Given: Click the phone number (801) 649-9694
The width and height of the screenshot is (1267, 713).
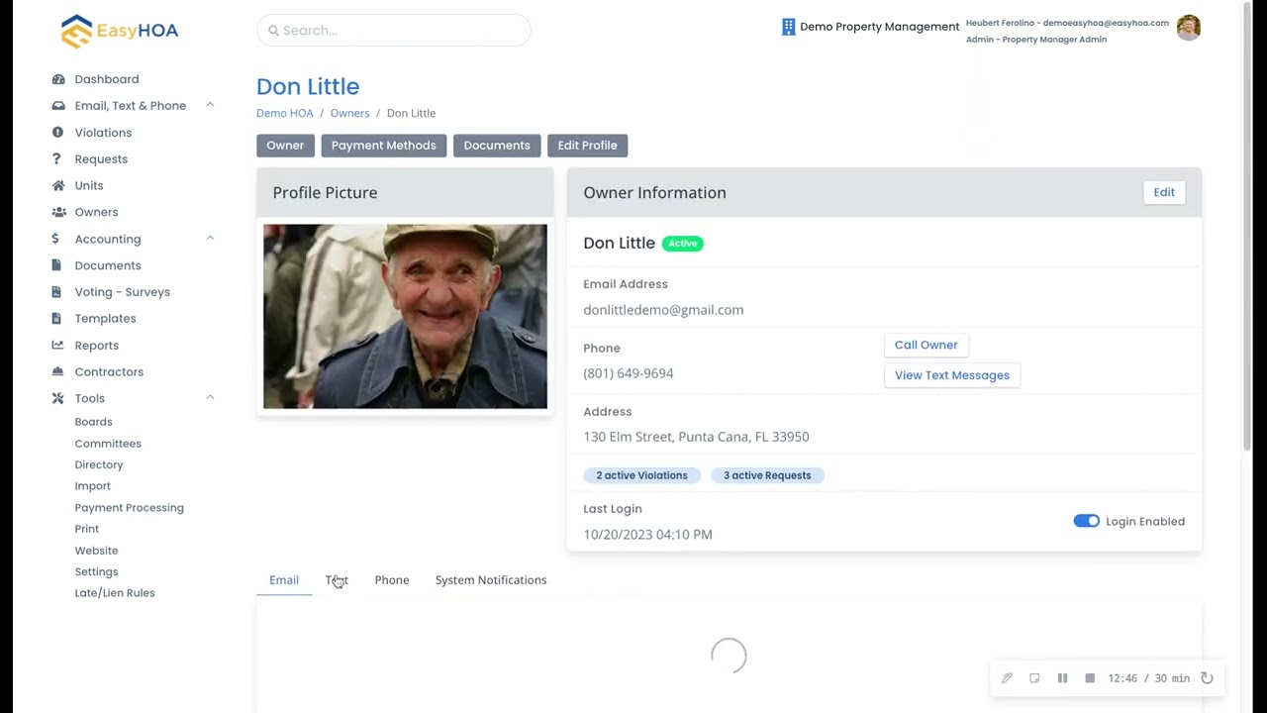Looking at the screenshot, I should [629, 373].
